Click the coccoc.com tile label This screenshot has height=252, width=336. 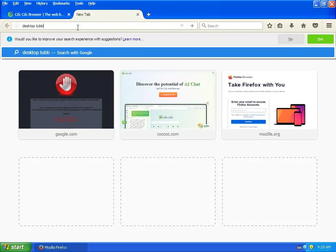pyautogui.click(x=168, y=134)
